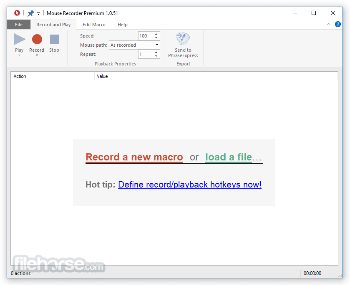
Task: Expand the dropdown arrow under Record
Action: (37, 55)
